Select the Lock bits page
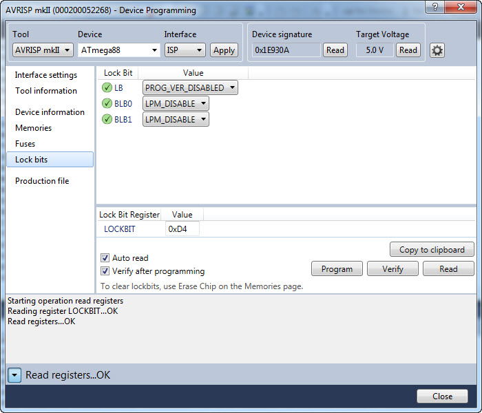This screenshot has width=482, height=413. click(x=50, y=160)
